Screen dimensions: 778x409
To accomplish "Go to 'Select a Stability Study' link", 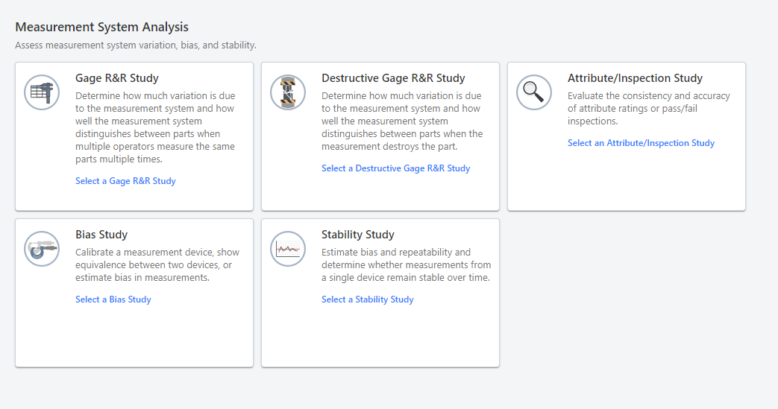I will tap(367, 299).
